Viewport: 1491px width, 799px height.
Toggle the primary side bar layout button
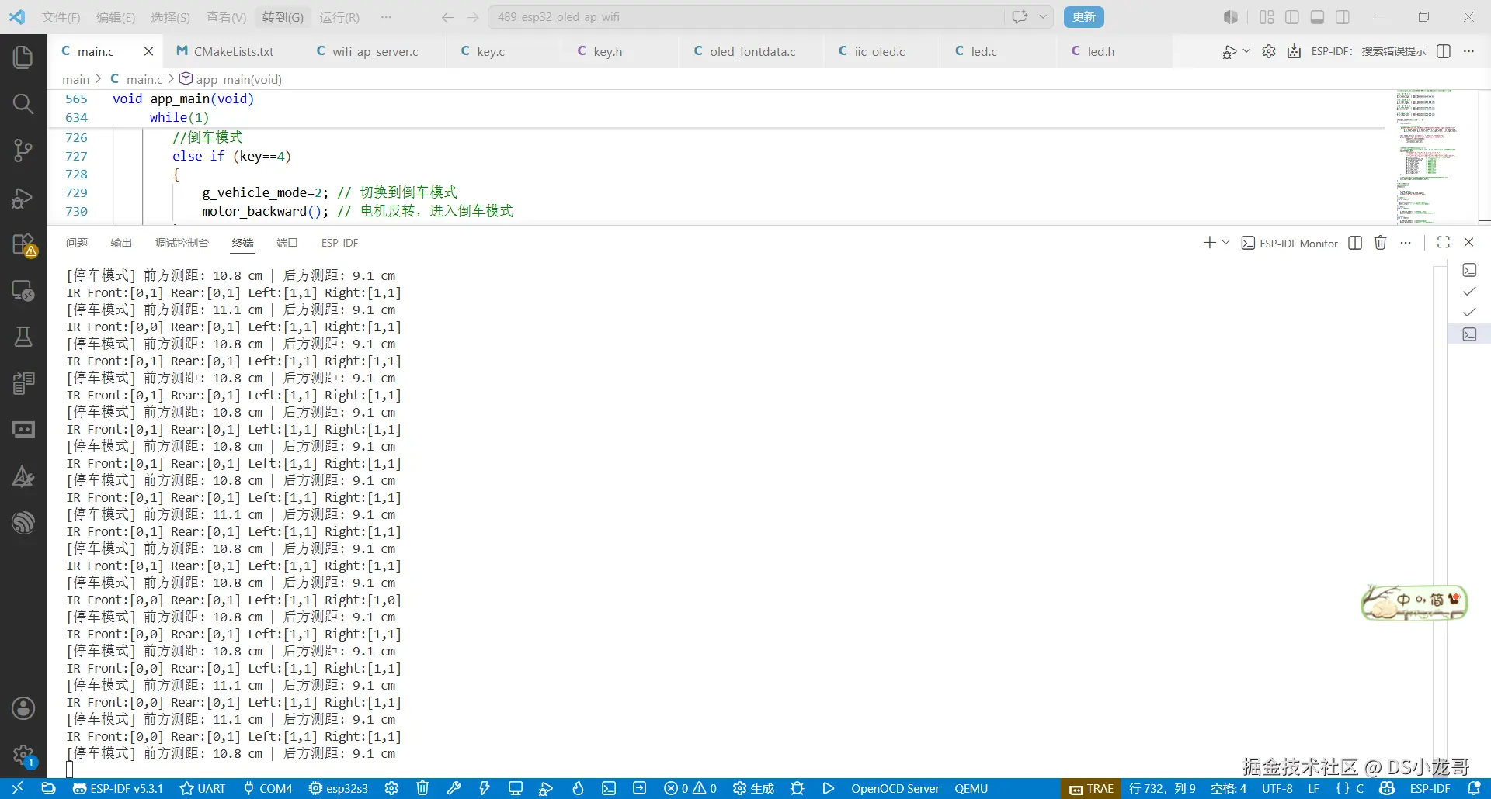1292,17
